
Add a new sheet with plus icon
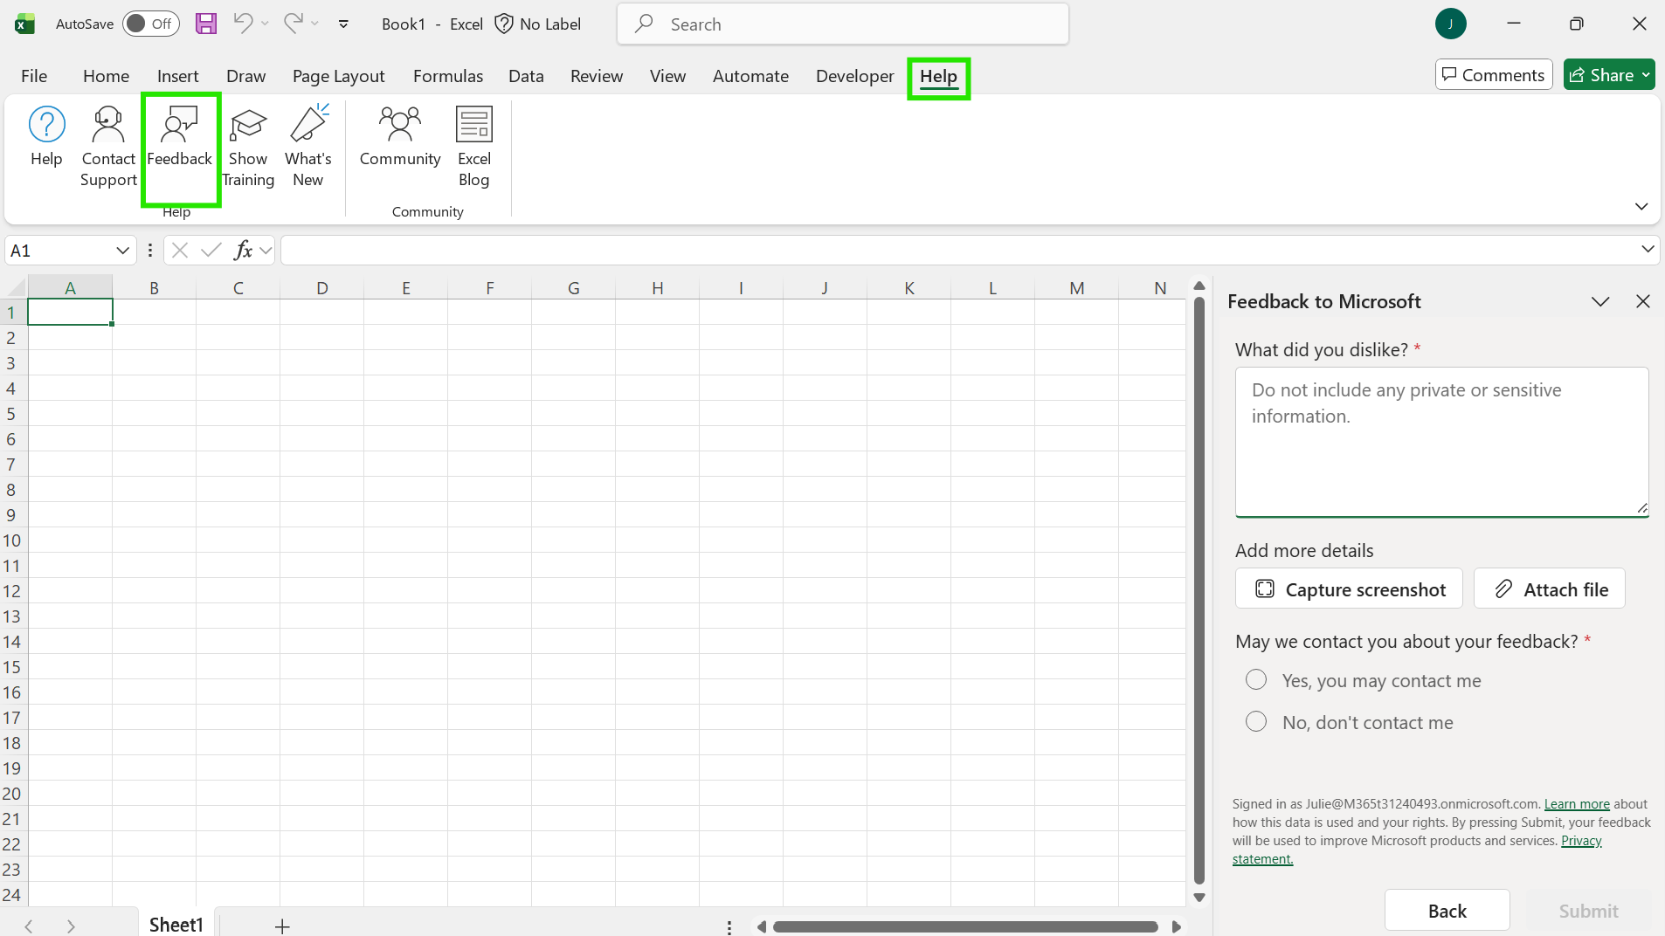[282, 926]
